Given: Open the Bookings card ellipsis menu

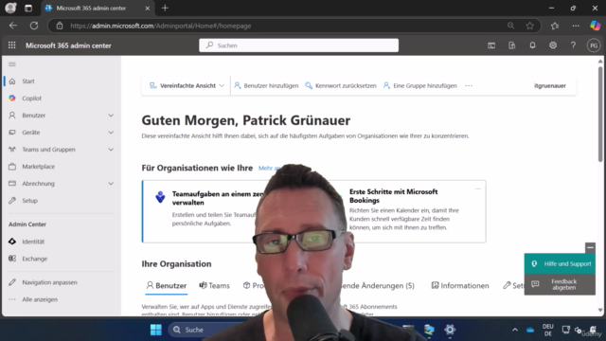Looking at the screenshot, I should [477, 189].
